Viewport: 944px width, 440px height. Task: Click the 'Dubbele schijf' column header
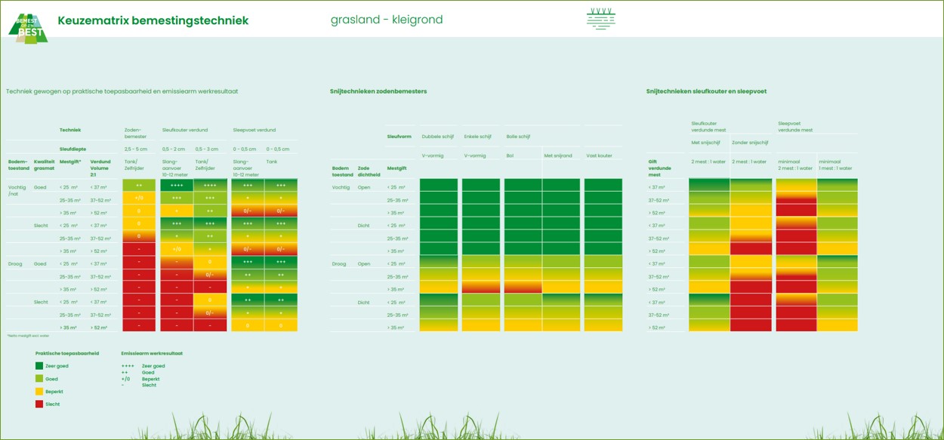tap(436, 137)
